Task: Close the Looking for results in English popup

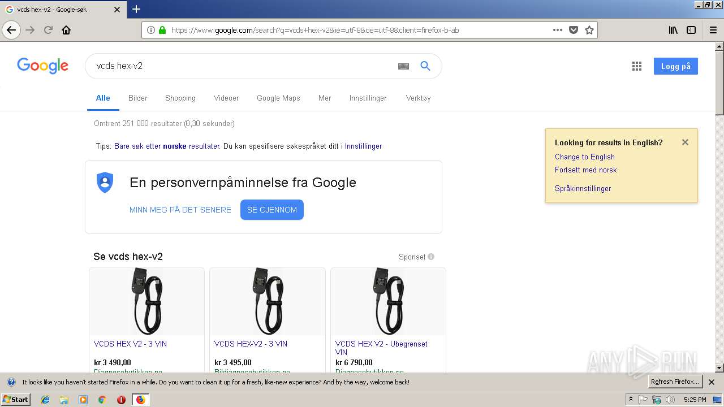Action: coord(685,142)
